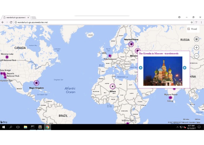Reload the wanderlust-go page
The image size is (204, 145).
click(11, 22)
